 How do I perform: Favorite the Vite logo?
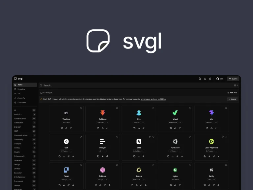(226, 108)
